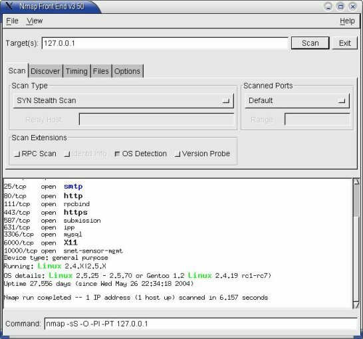Image resolution: width=363 pixels, height=339 pixels.
Task: Click the X window icon in title bar
Action: [9, 5]
